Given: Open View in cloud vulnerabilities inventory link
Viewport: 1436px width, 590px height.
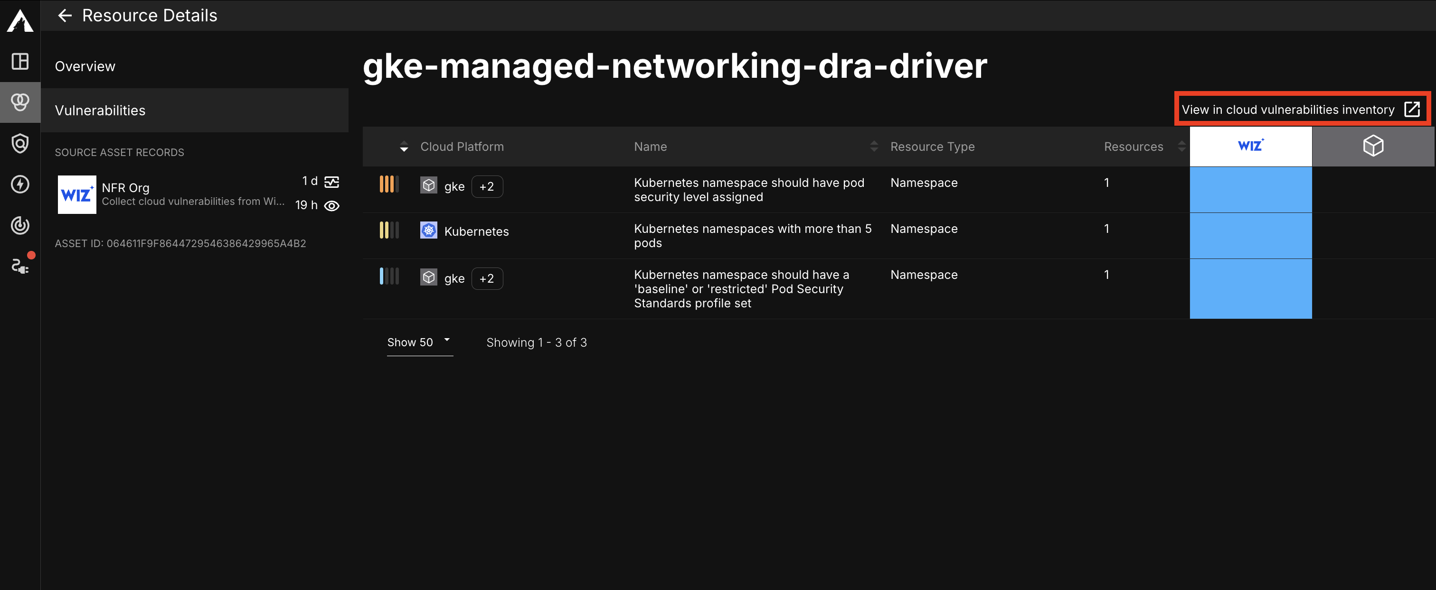Looking at the screenshot, I should 1300,109.
